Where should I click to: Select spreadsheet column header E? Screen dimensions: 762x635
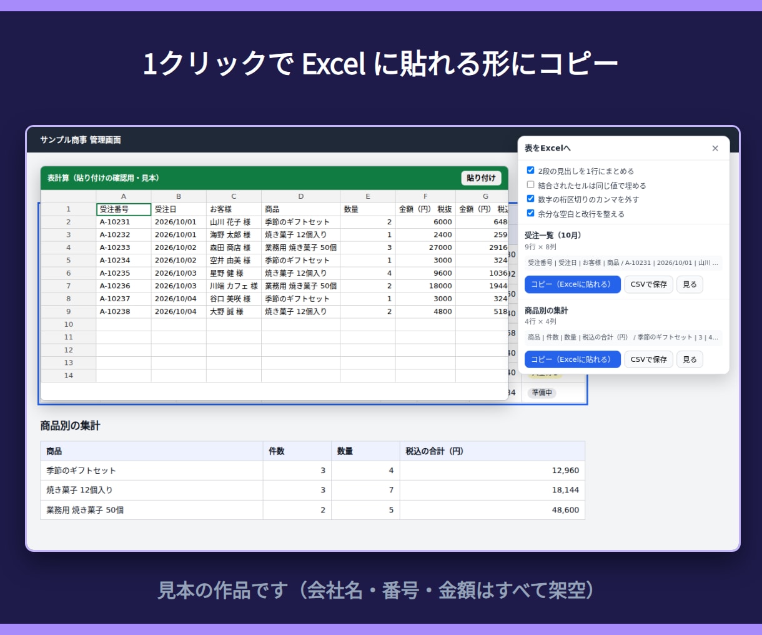coord(368,196)
